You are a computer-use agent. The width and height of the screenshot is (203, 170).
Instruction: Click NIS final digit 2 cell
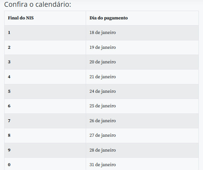(45, 48)
